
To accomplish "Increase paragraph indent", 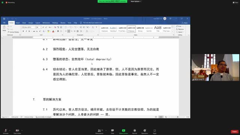I will tap(84, 27).
